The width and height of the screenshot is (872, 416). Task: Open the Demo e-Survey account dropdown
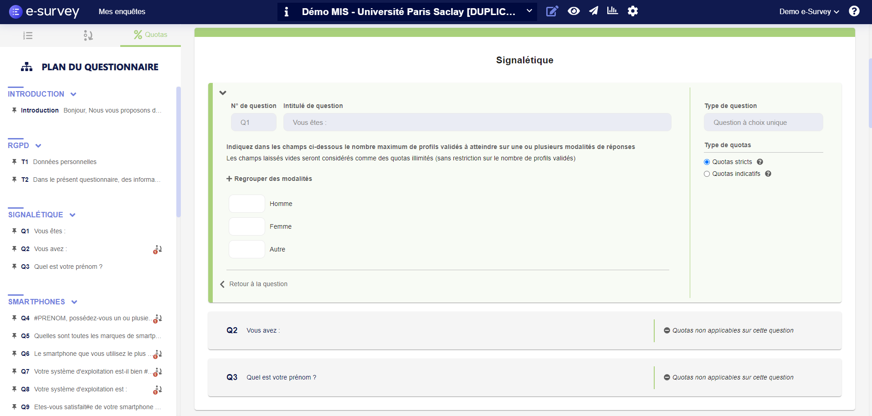click(x=809, y=11)
